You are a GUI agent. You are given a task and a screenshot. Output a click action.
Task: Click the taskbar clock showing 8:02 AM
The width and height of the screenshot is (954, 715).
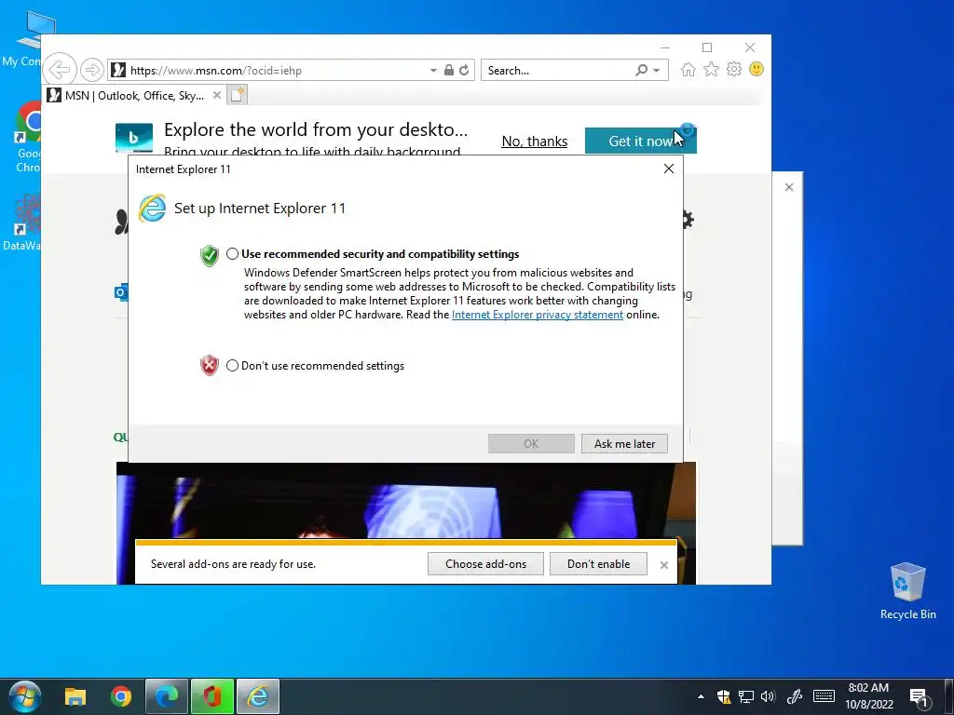[x=869, y=696]
